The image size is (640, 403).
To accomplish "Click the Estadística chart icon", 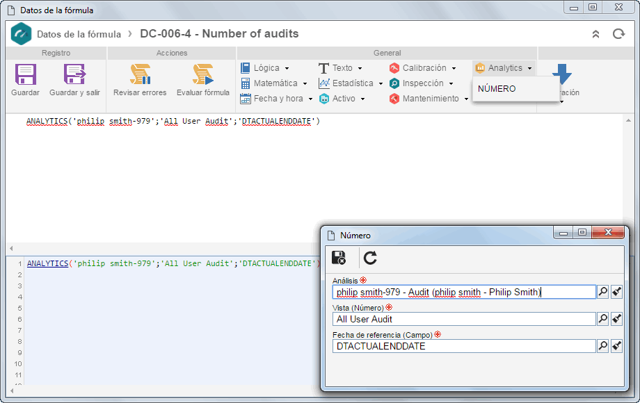I will click(x=324, y=83).
